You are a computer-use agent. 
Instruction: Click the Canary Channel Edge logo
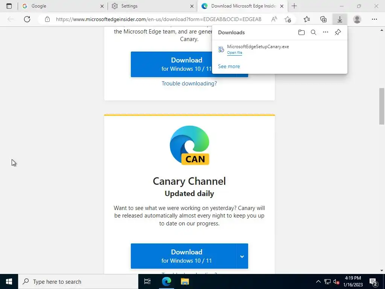pos(189,145)
